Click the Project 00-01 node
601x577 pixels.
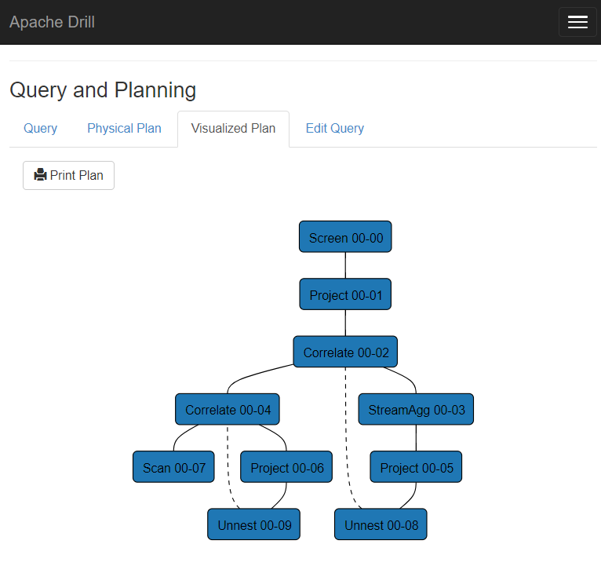[x=345, y=295]
